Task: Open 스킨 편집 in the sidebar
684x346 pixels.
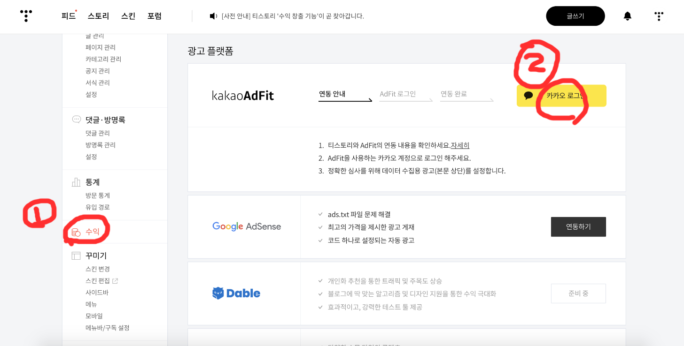Action: click(98, 281)
